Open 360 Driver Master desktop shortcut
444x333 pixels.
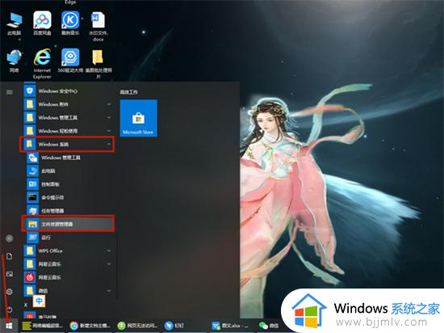click(70, 61)
